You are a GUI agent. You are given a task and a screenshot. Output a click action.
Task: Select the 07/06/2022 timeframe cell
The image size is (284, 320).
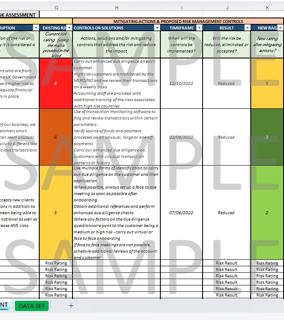click(181, 212)
